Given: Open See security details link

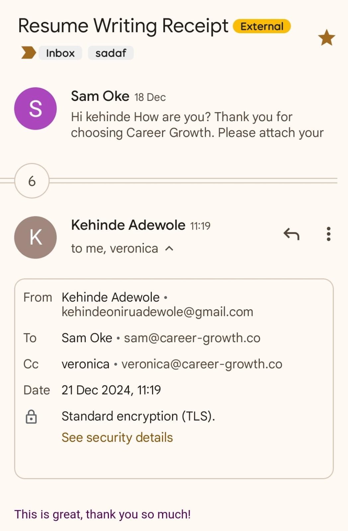Looking at the screenshot, I should pos(117,437).
